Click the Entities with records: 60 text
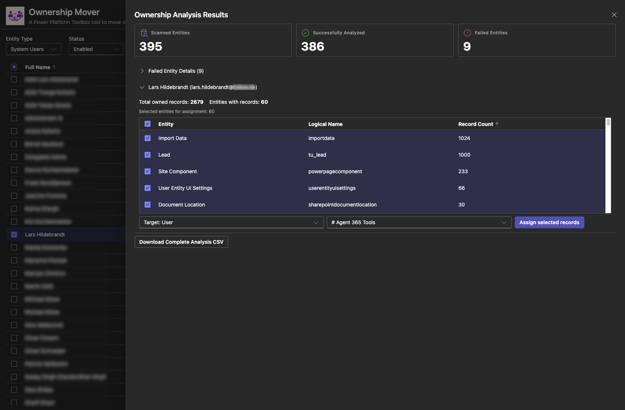The width and height of the screenshot is (625, 410). point(239,102)
